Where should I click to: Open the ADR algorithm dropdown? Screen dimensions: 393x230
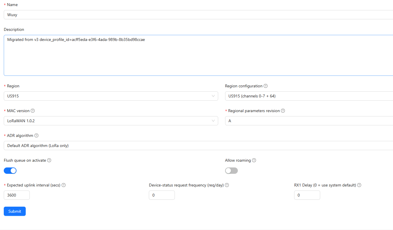[196, 146]
